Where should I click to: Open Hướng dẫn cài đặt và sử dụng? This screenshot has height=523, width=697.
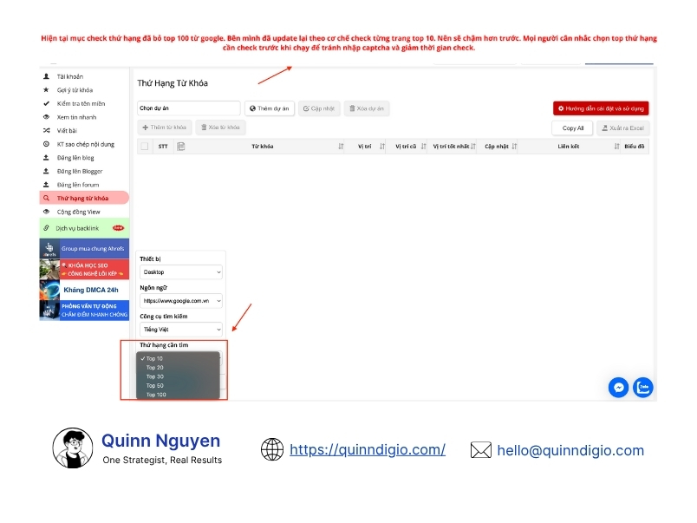click(x=601, y=108)
